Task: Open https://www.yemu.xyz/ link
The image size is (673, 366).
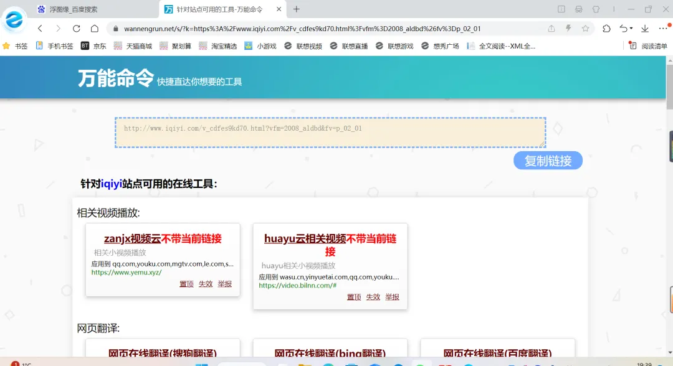Action: point(126,272)
